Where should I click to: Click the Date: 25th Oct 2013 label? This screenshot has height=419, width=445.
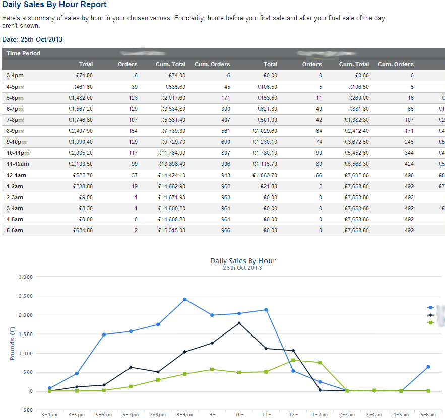pyautogui.click(x=32, y=39)
